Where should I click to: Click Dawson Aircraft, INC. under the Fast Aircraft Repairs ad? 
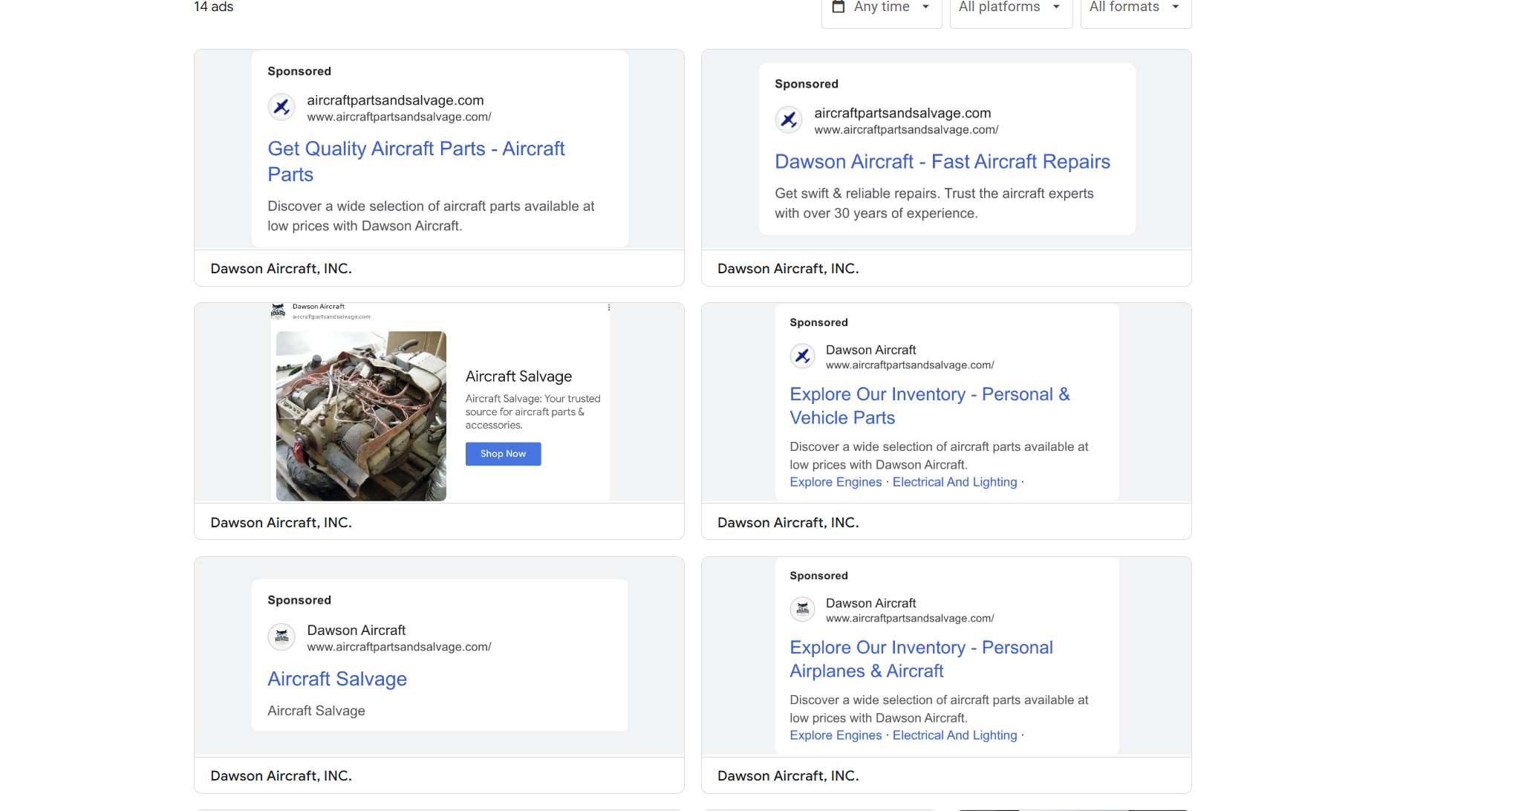coord(788,269)
